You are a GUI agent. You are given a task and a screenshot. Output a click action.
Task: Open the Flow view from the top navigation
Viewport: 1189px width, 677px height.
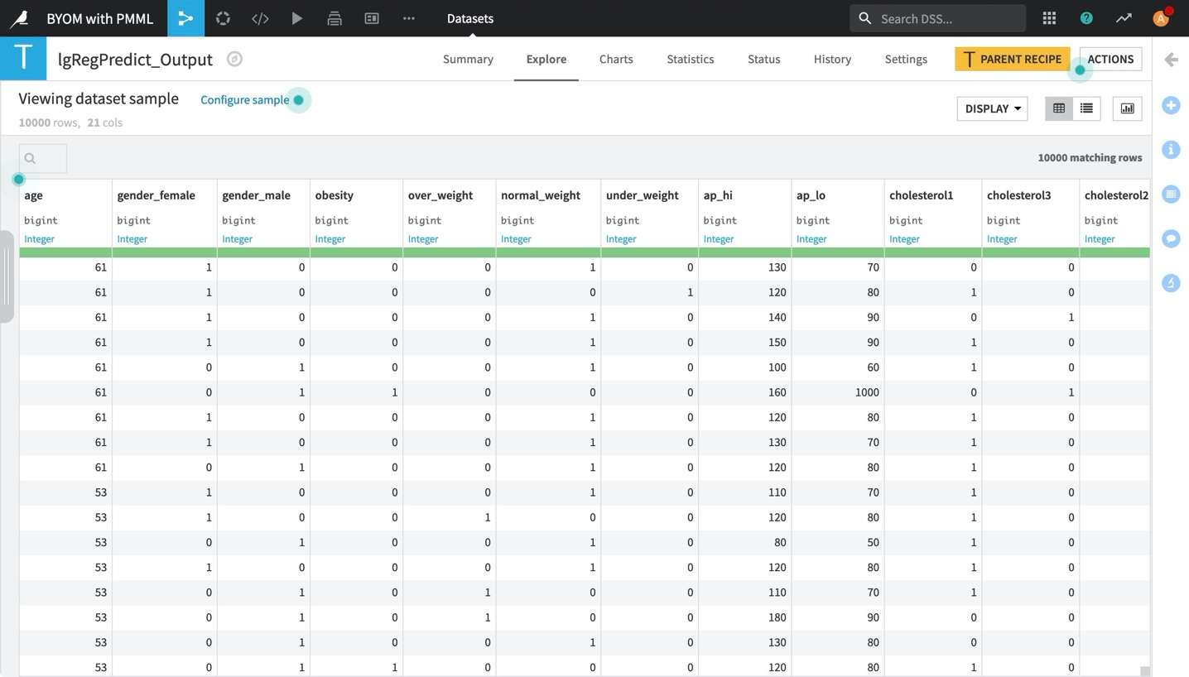click(185, 18)
